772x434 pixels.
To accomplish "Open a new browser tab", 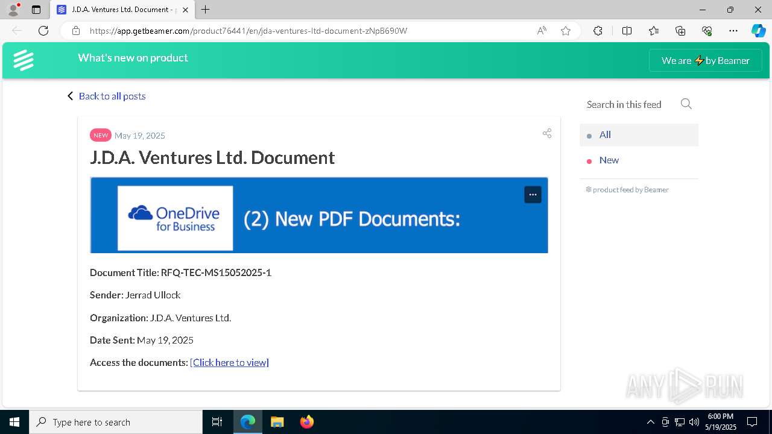I will (x=206, y=10).
